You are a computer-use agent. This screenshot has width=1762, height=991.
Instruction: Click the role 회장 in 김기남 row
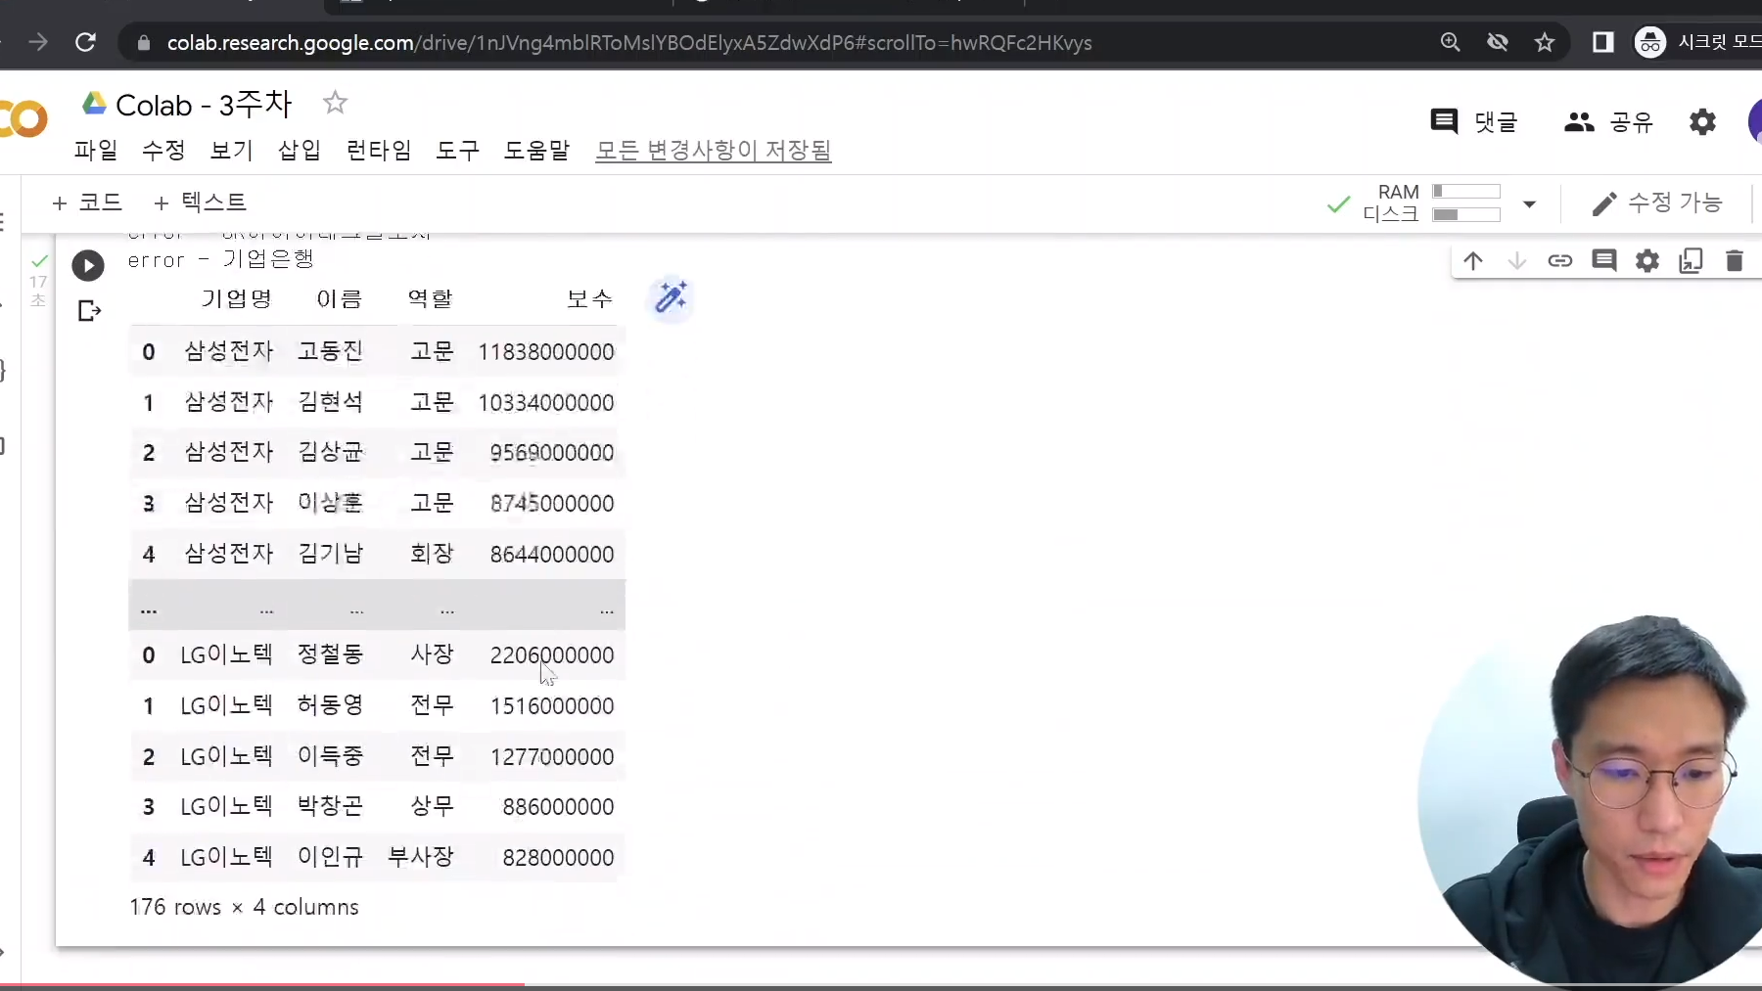pyautogui.click(x=432, y=554)
